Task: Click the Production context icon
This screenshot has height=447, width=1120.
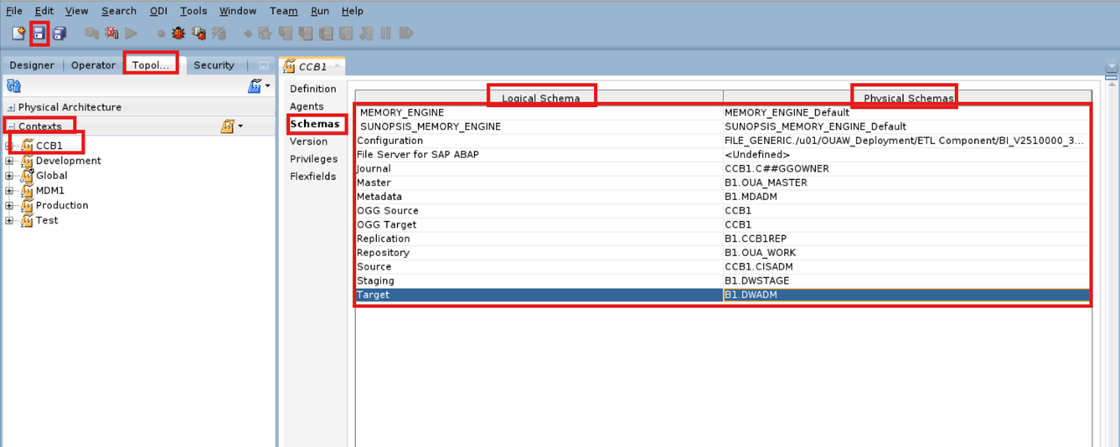Action: click(27, 205)
